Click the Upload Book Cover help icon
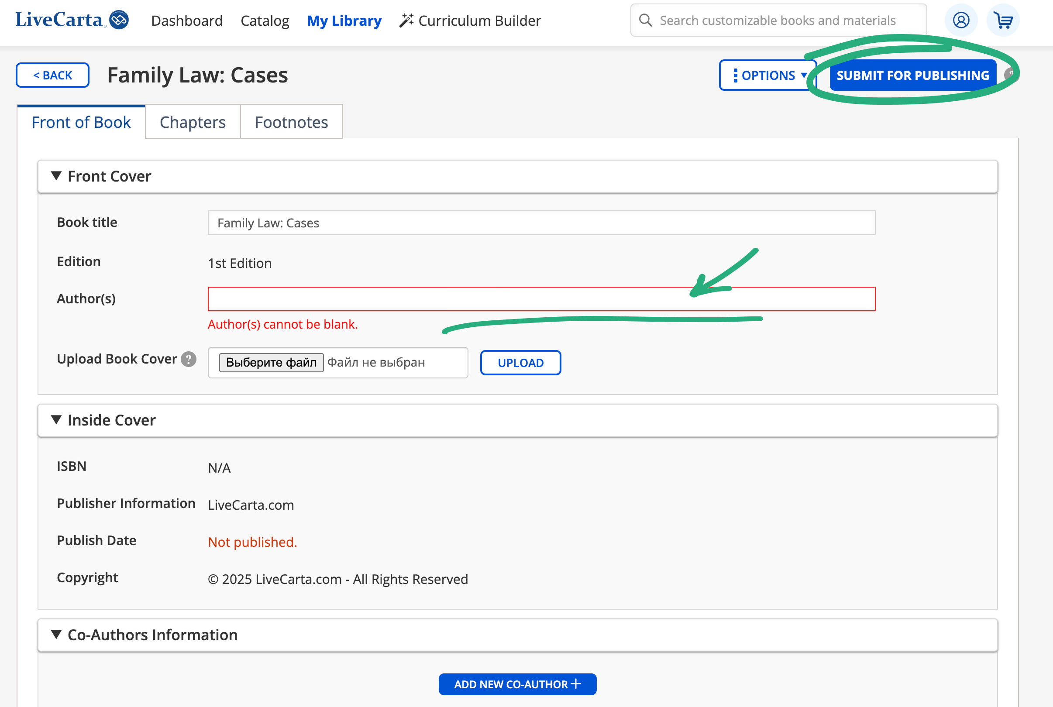This screenshot has height=707, width=1053. point(189,360)
